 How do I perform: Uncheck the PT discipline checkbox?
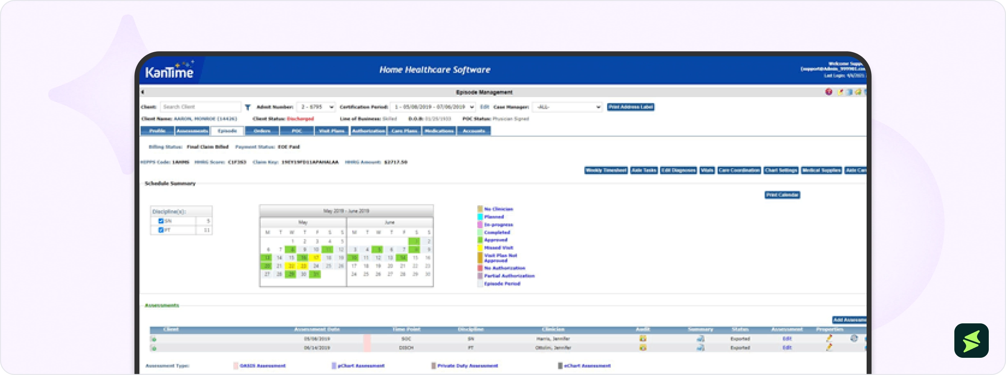pyautogui.click(x=161, y=230)
